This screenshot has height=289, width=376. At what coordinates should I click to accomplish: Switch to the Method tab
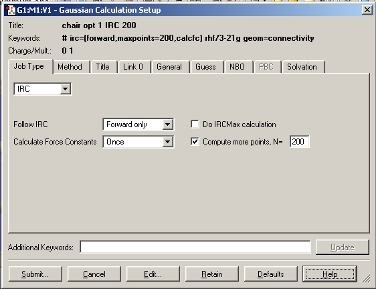click(x=70, y=67)
